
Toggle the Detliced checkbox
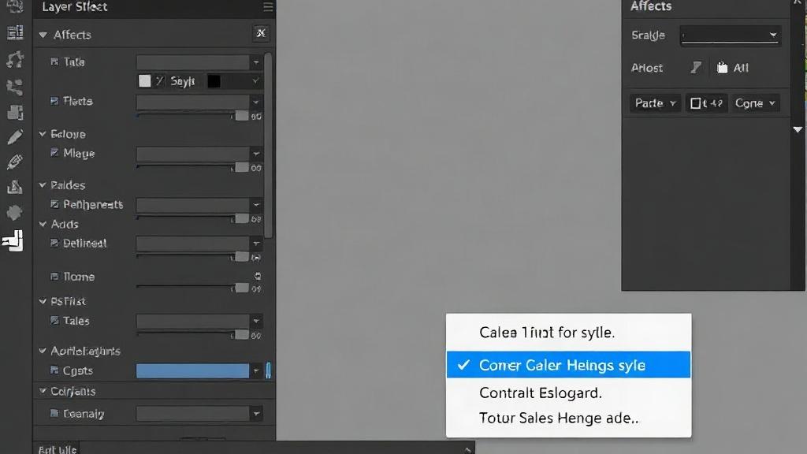[54, 243]
